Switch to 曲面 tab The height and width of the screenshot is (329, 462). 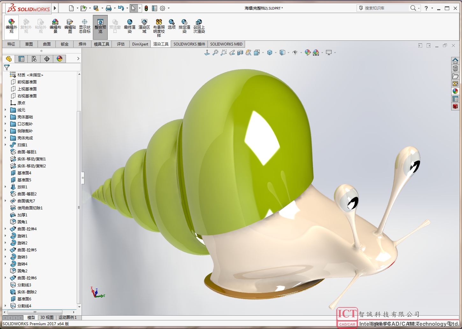point(47,44)
